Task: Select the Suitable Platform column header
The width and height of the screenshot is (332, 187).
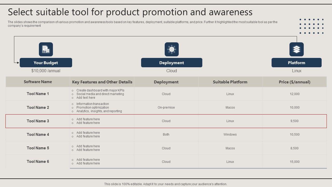Action: (x=230, y=82)
